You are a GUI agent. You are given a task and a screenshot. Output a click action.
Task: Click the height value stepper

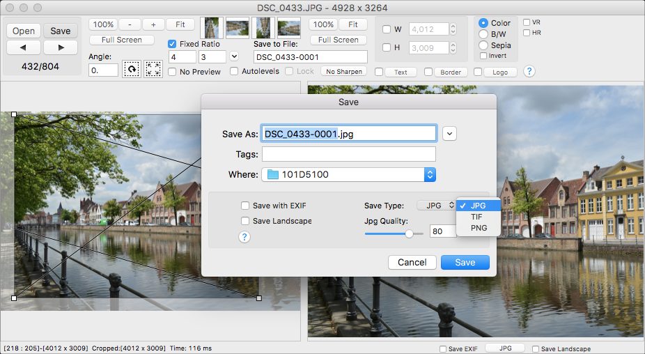tap(453, 48)
